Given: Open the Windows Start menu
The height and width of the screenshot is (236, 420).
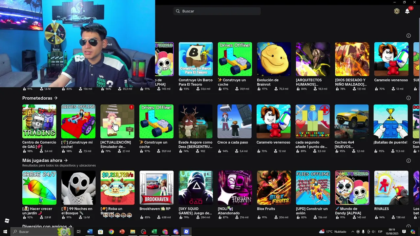Looking at the screenshot, I should 5,232.
